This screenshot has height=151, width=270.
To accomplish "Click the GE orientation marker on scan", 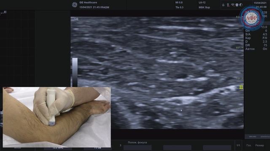I will coord(76,19).
